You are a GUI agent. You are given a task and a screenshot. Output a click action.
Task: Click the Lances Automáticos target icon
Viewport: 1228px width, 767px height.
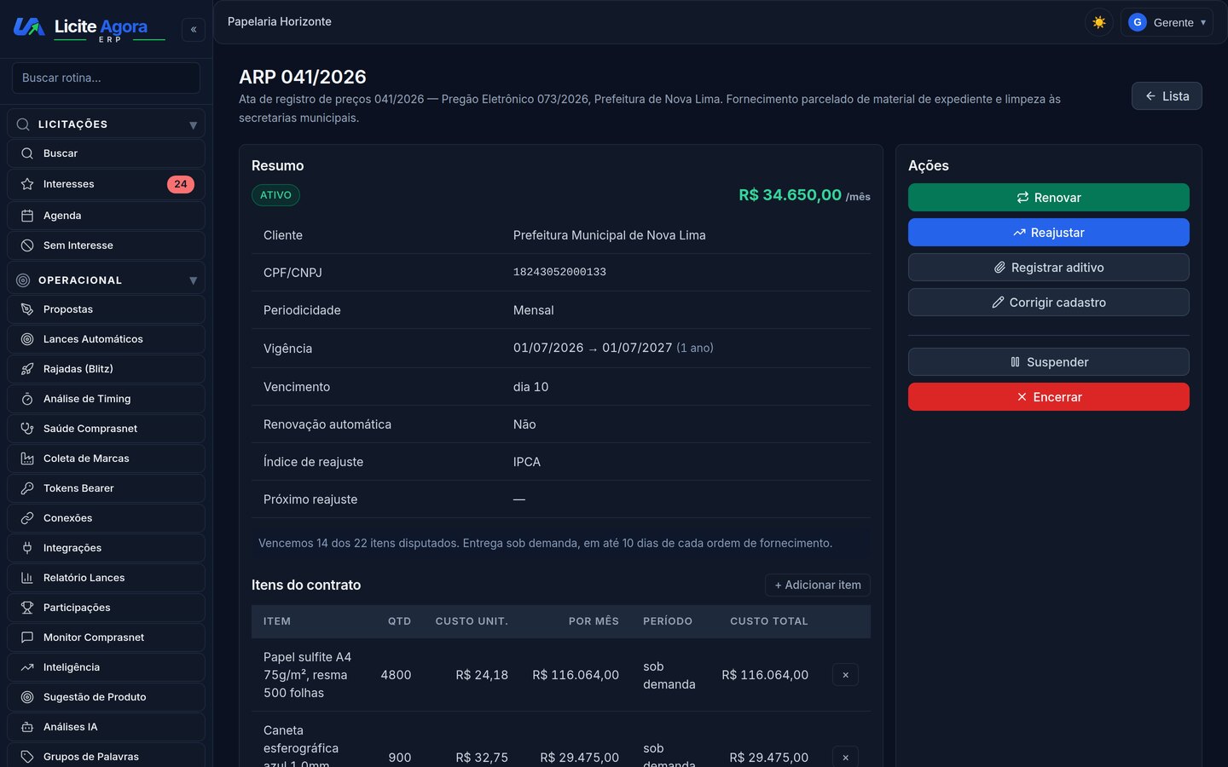click(x=27, y=339)
